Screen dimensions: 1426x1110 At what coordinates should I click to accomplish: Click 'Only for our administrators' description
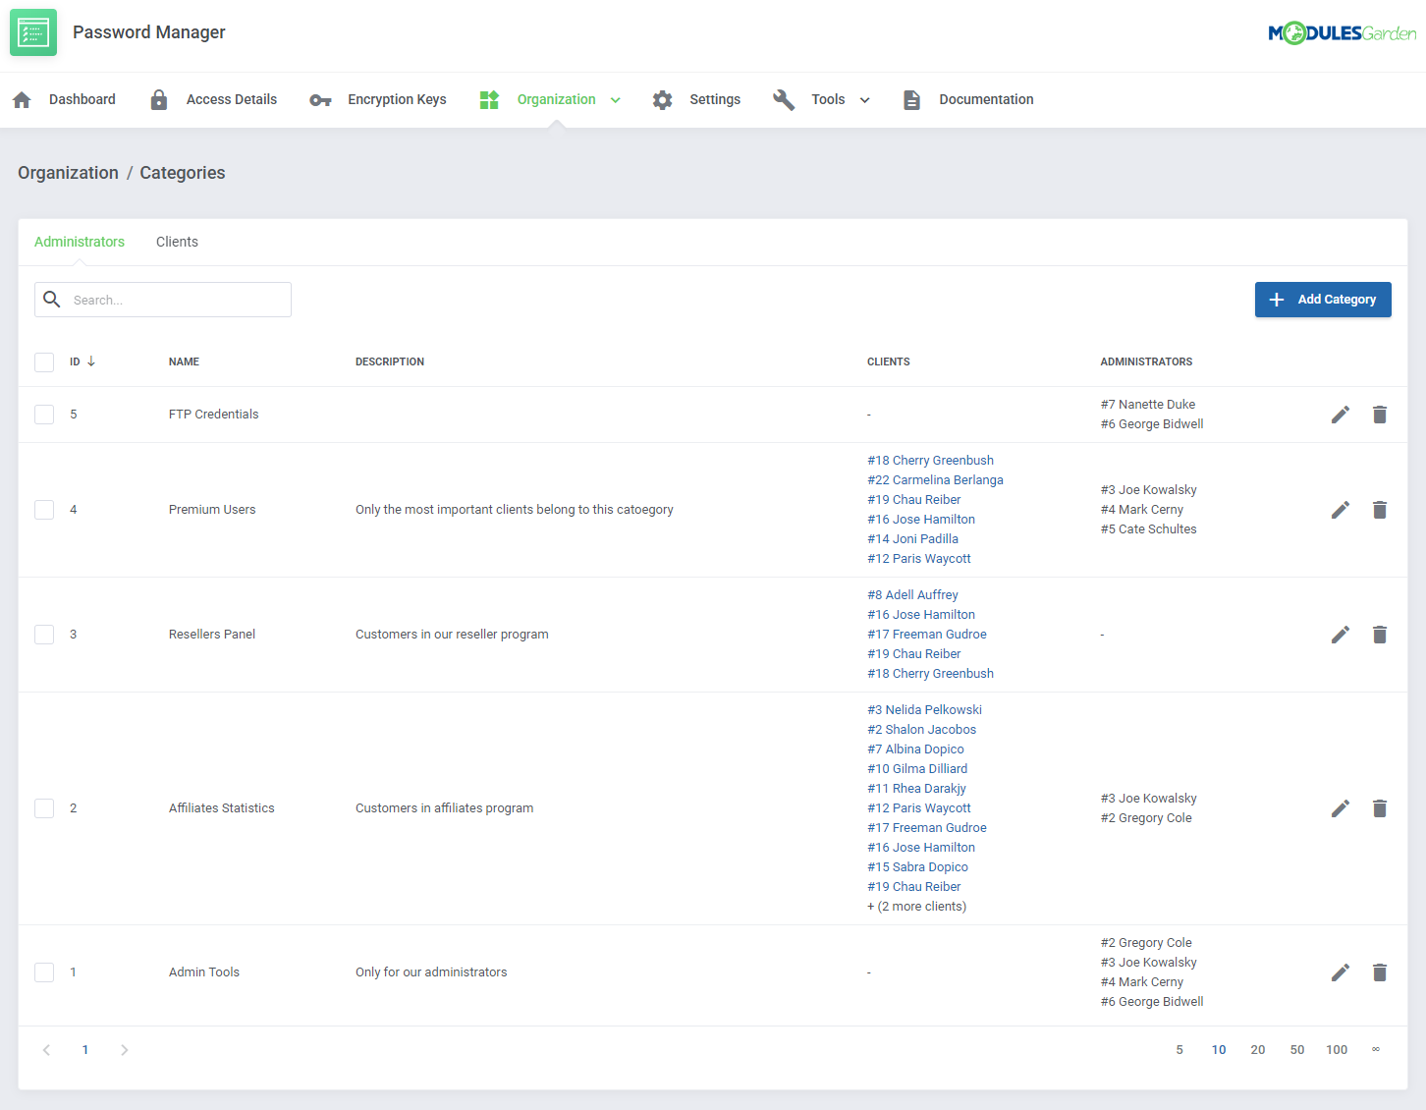pos(431,972)
